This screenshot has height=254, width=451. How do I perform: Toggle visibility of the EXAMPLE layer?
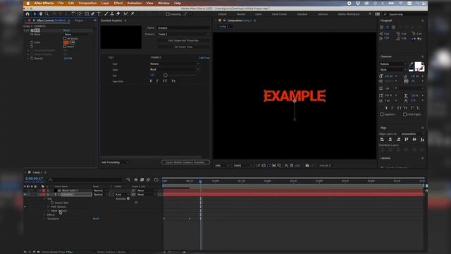click(x=25, y=195)
